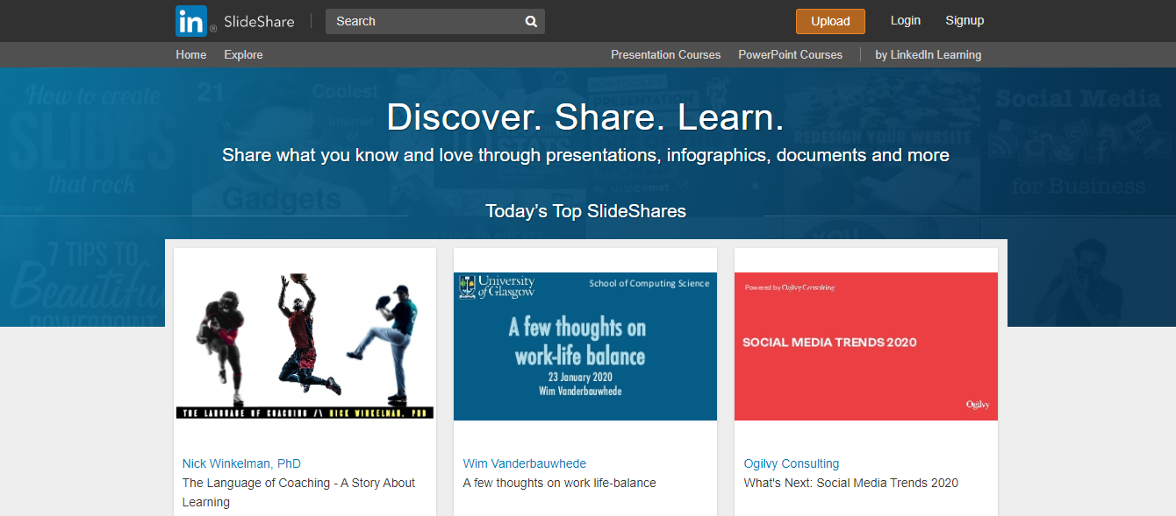The height and width of the screenshot is (516, 1176).
Task: Open the work-life balance slide thumbnail
Action: pos(585,346)
